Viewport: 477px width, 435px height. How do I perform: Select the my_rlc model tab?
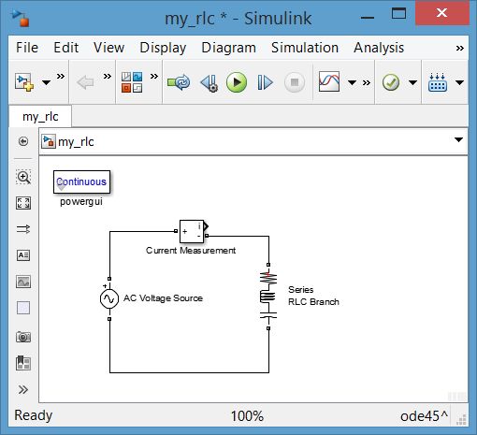(x=40, y=117)
